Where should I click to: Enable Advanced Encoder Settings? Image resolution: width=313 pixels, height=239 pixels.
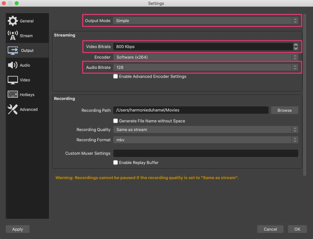[116, 76]
